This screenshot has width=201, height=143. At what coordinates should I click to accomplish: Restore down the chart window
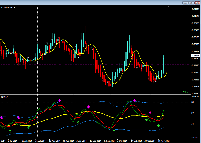tap(191, 3)
